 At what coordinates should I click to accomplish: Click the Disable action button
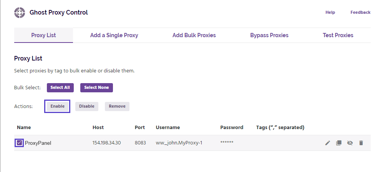[87, 106]
